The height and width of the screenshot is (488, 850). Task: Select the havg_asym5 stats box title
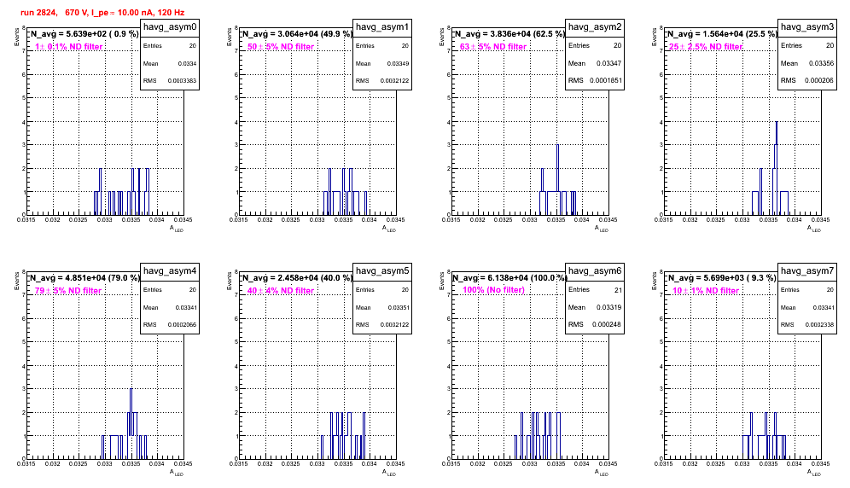click(382, 271)
